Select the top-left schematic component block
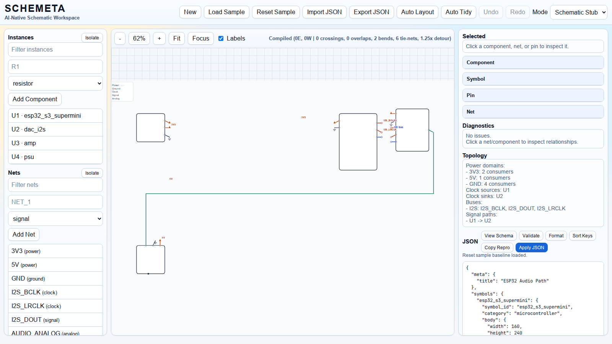The height and width of the screenshot is (344, 612). [150, 128]
